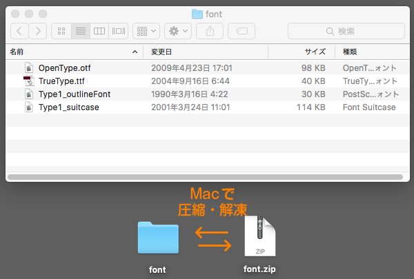The height and width of the screenshot is (279, 414).
Task: Go back with the left arrow button
Action: [x=19, y=31]
